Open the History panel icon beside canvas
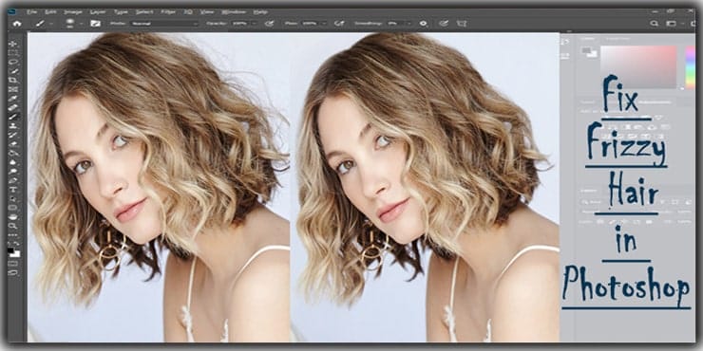The height and width of the screenshot is (351, 703). coord(565,42)
